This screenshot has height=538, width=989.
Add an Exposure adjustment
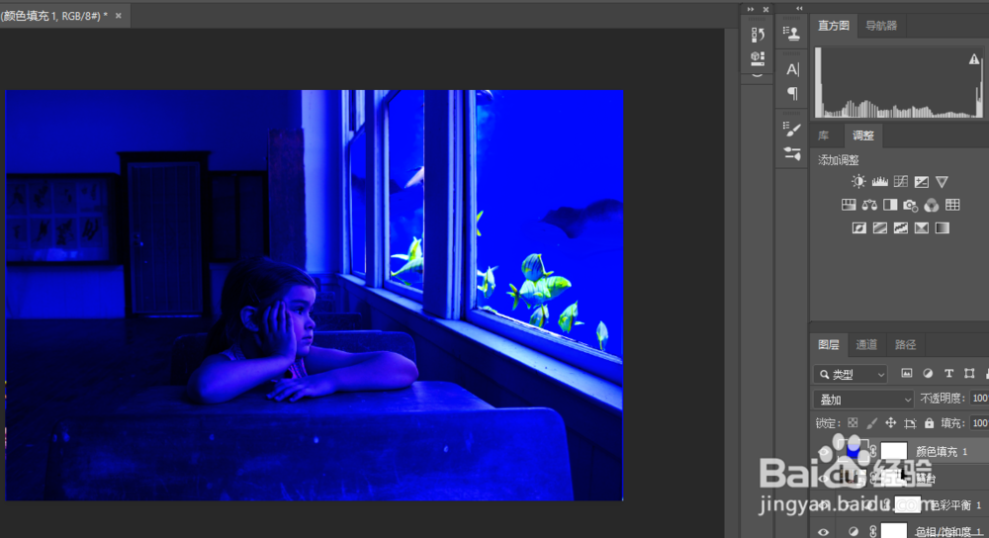pos(921,182)
